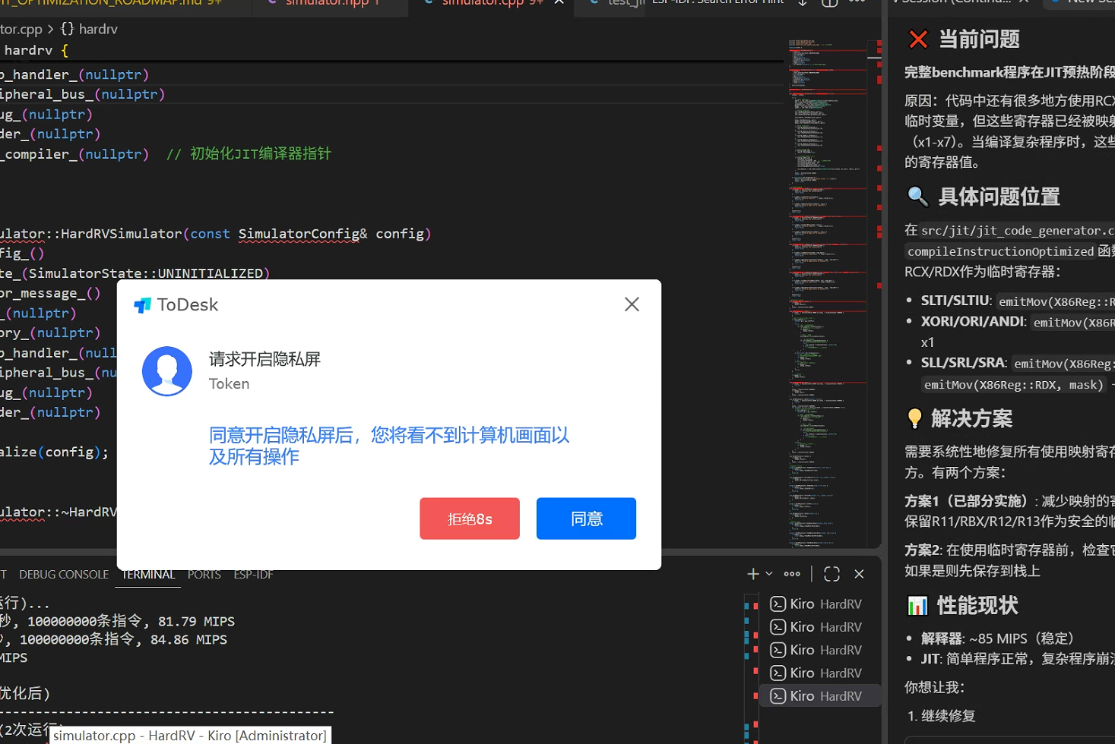Click the user avatar in ToDesk dialog
The width and height of the screenshot is (1115, 744).
click(x=167, y=371)
